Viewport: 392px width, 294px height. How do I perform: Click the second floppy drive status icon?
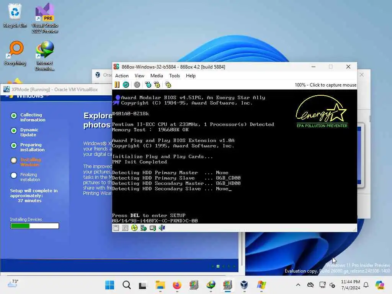(x=125, y=228)
